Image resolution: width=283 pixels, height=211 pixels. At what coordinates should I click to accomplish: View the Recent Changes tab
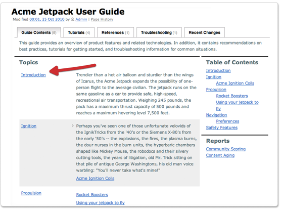(x=205, y=32)
